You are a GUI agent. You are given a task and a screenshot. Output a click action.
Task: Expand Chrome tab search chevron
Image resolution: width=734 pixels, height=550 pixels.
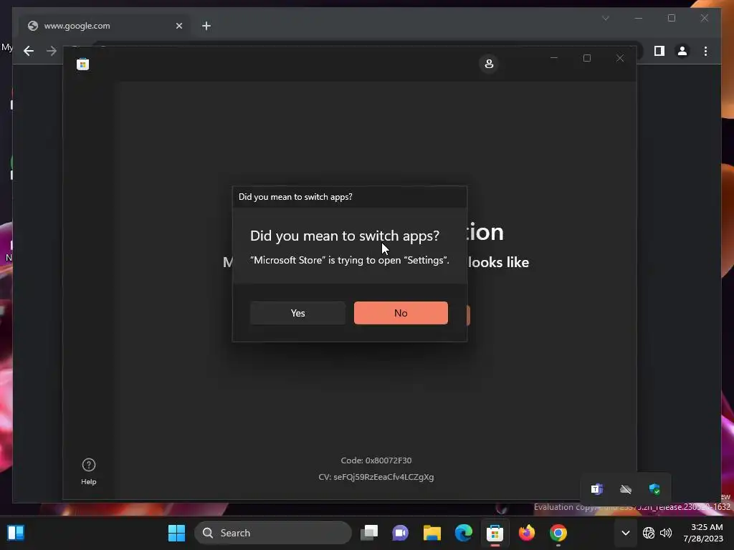coord(605,18)
